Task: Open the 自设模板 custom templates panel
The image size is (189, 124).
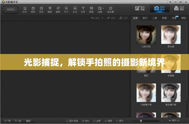Action: pyautogui.click(x=179, y=8)
